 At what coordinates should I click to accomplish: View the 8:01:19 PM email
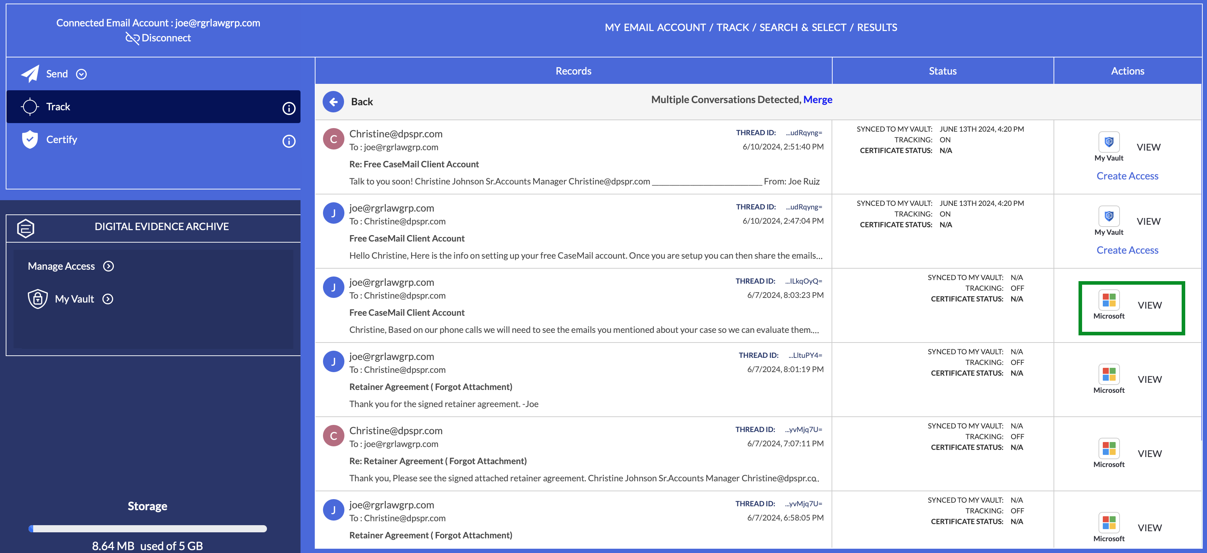pos(1150,379)
